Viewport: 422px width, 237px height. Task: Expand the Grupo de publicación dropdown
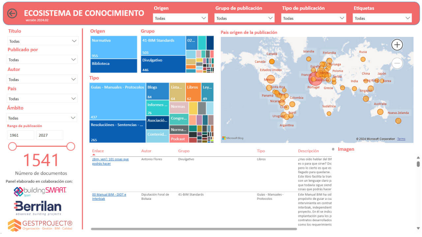point(244,18)
